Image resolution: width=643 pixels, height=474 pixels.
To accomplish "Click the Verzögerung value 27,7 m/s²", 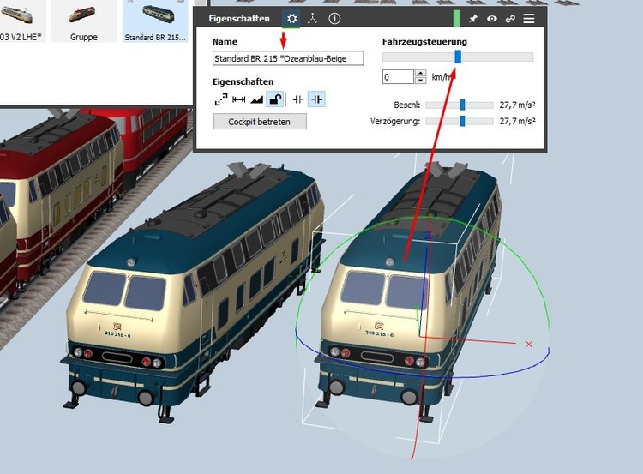I will [517, 121].
